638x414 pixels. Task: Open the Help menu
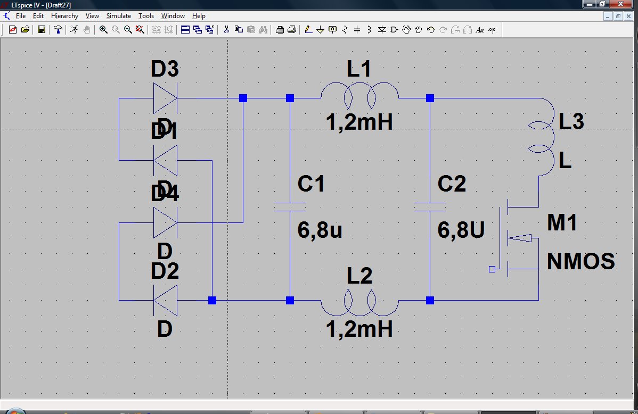pos(199,16)
